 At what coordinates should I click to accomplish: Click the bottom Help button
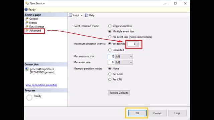177,113
